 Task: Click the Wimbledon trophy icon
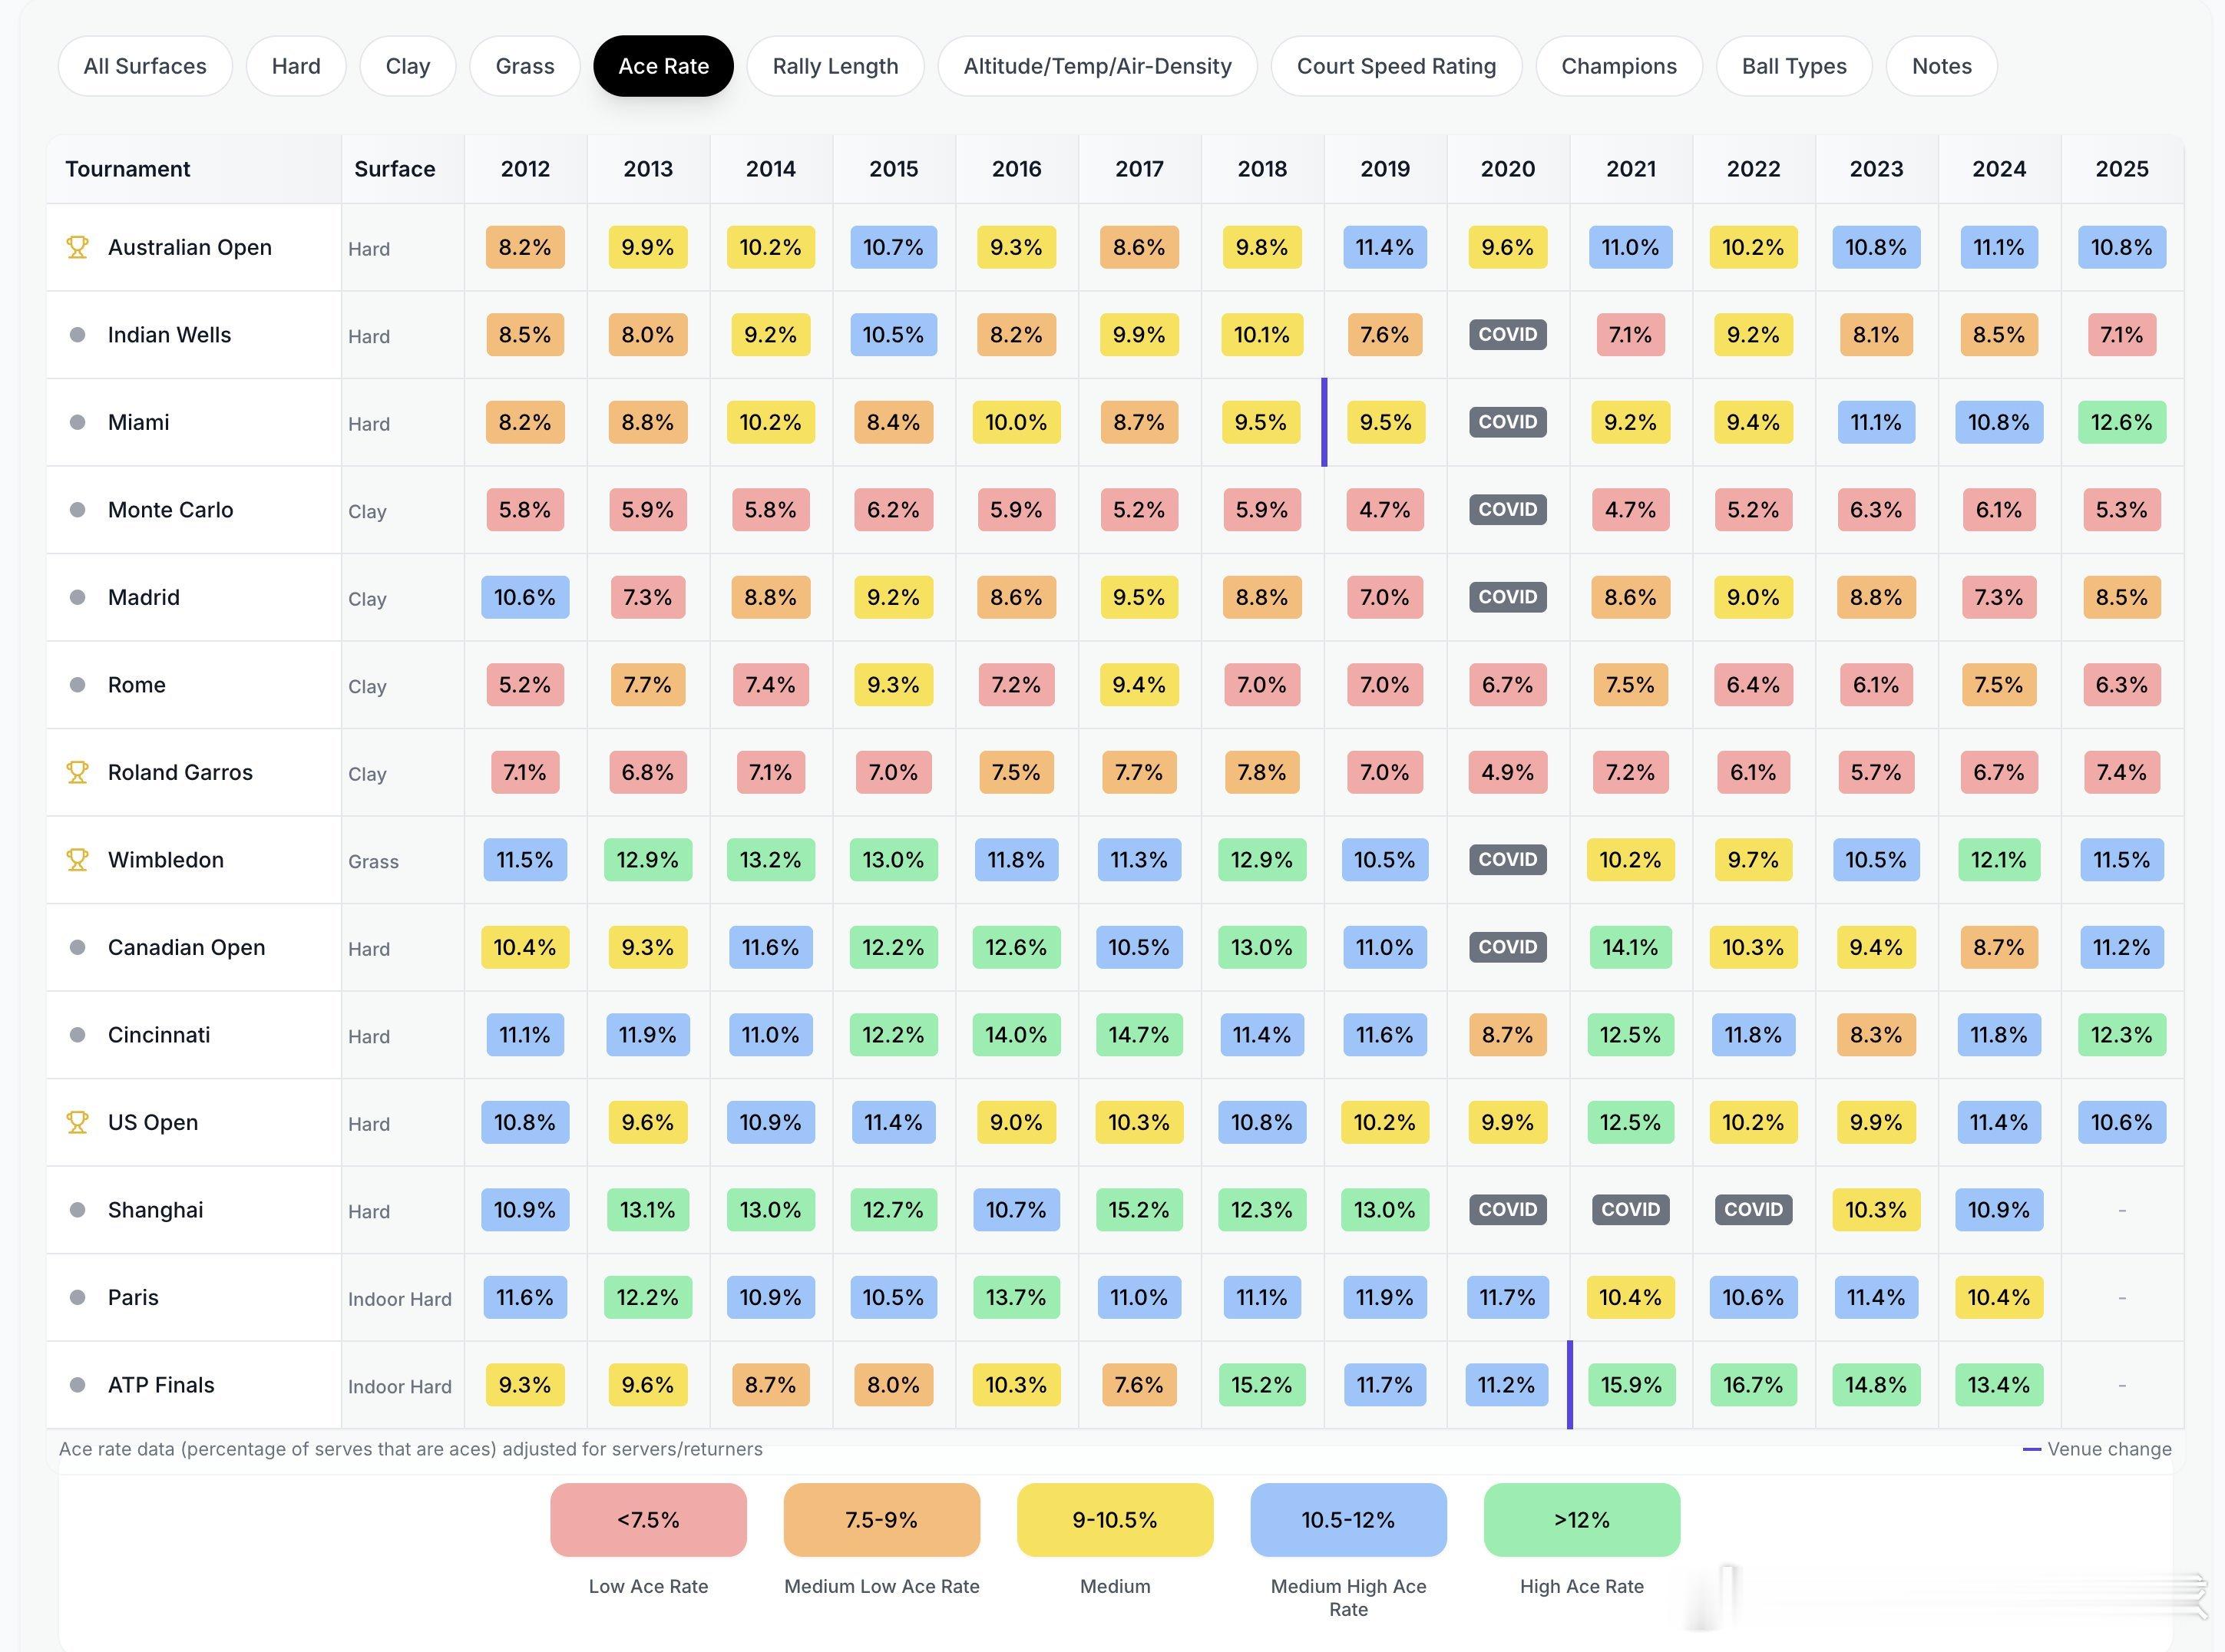pos(77,860)
